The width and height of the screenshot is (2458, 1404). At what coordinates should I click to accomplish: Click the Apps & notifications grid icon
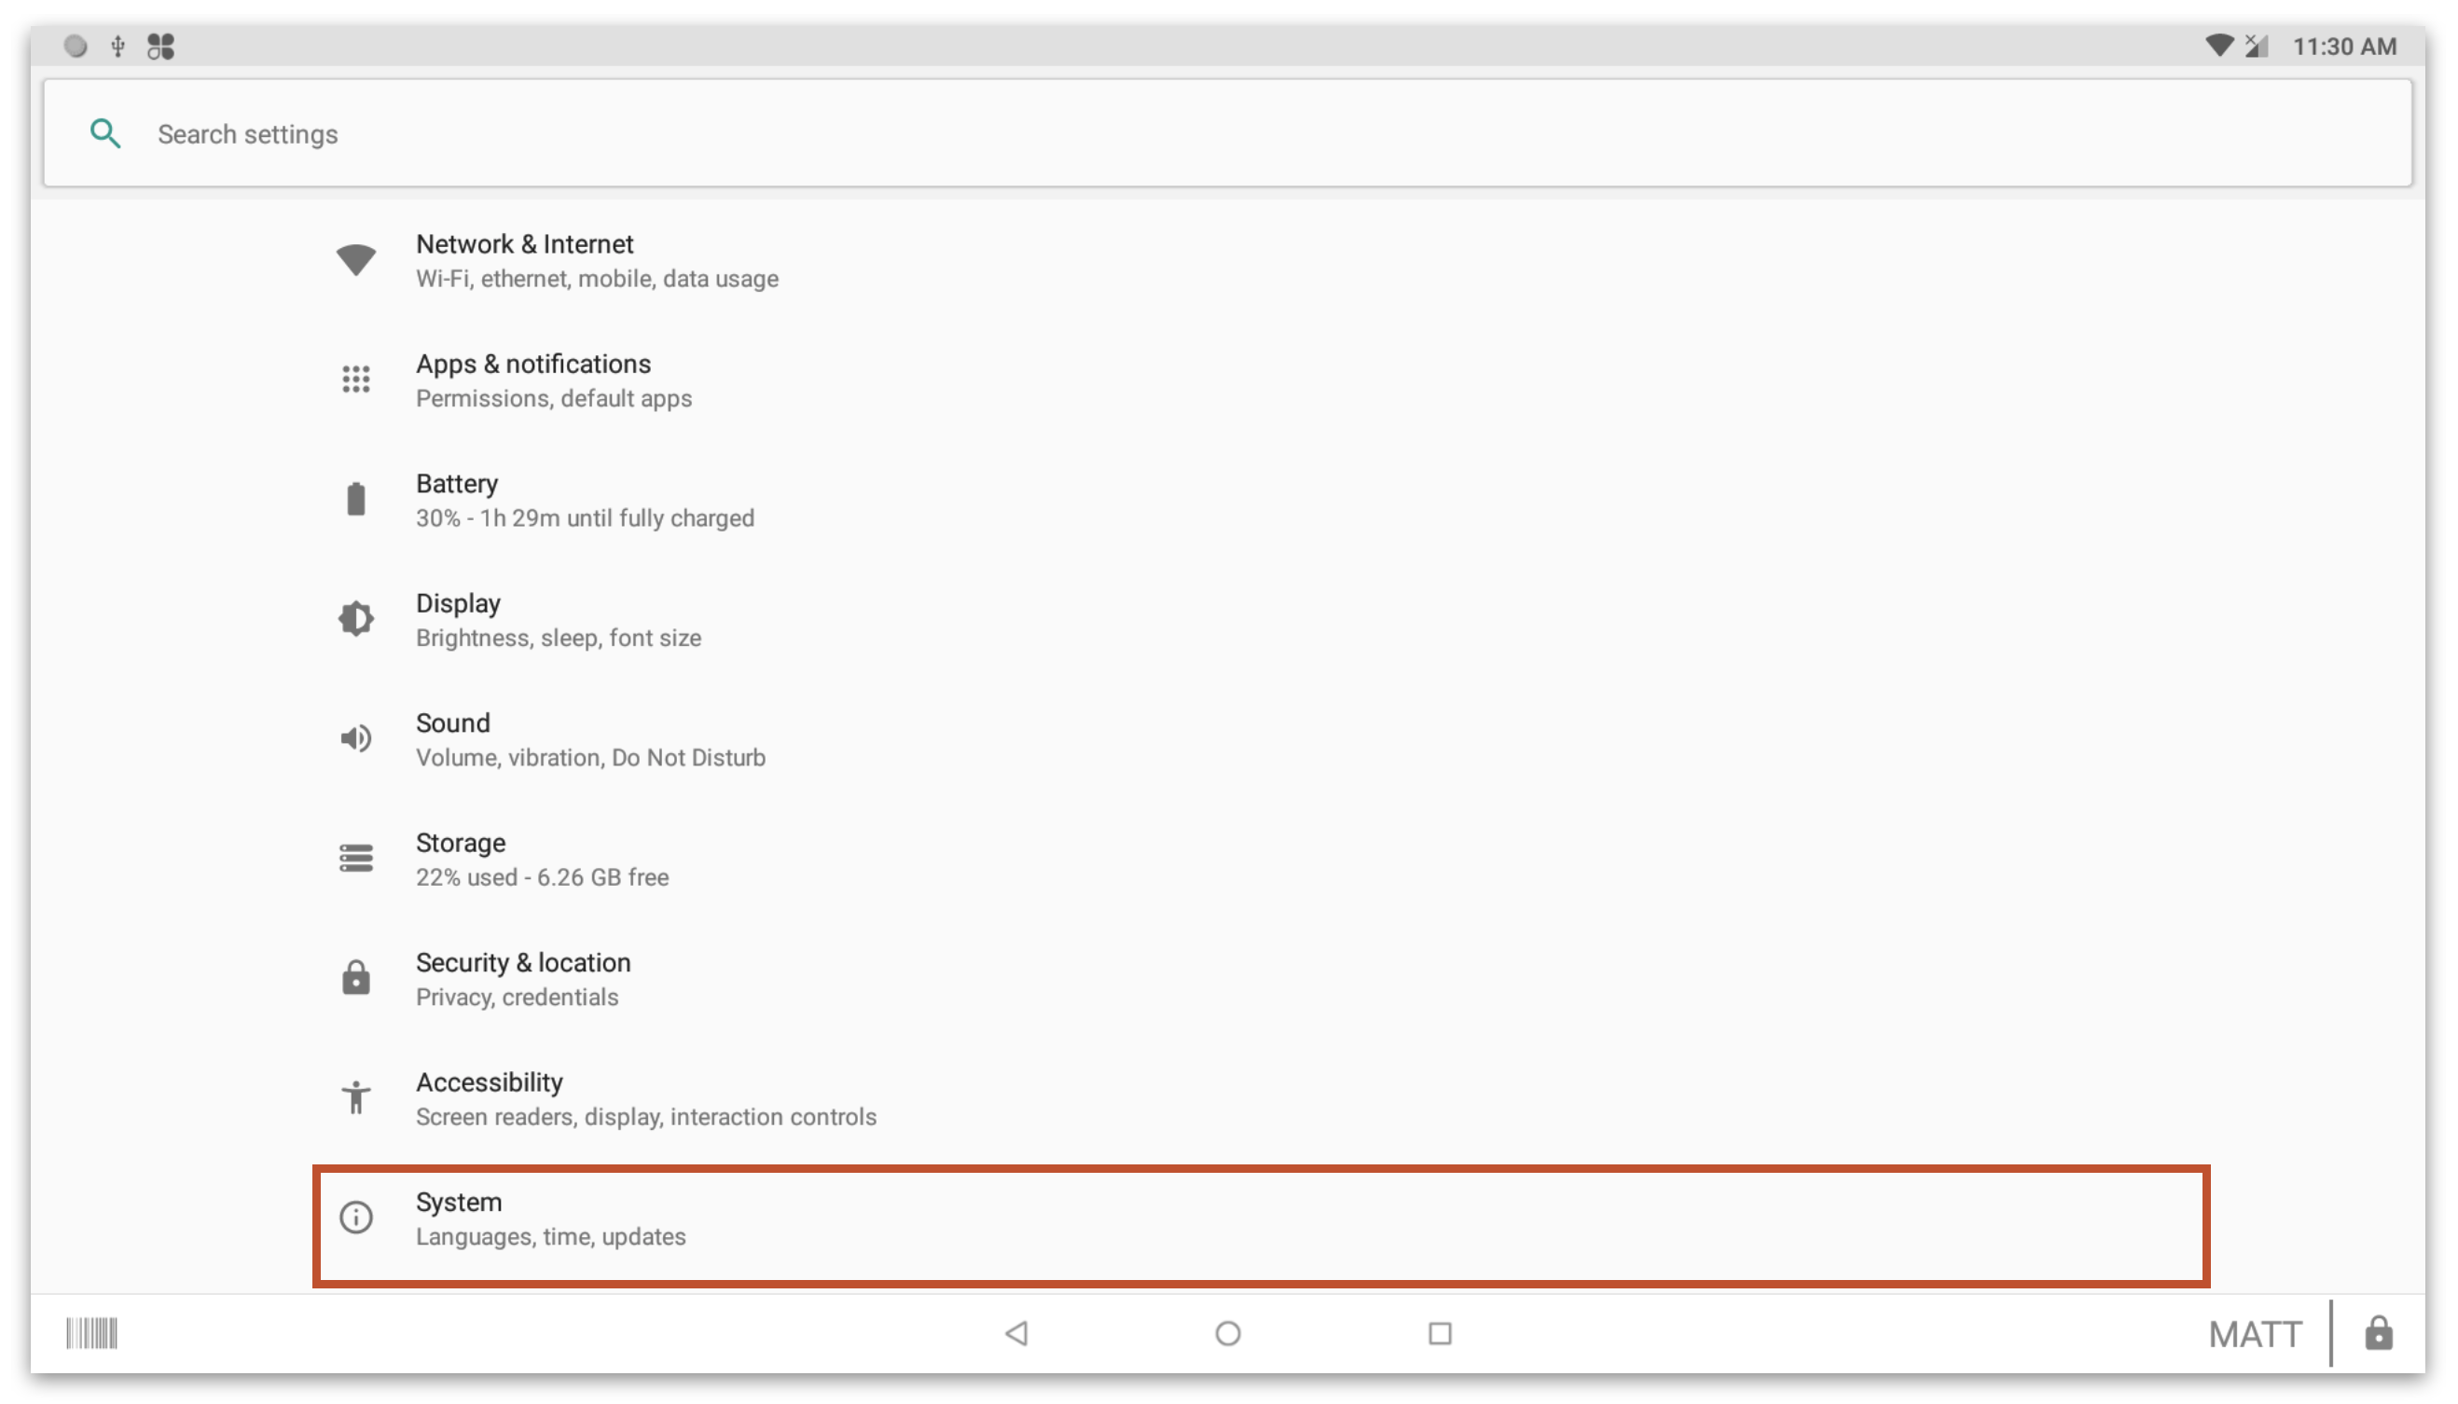coord(356,379)
